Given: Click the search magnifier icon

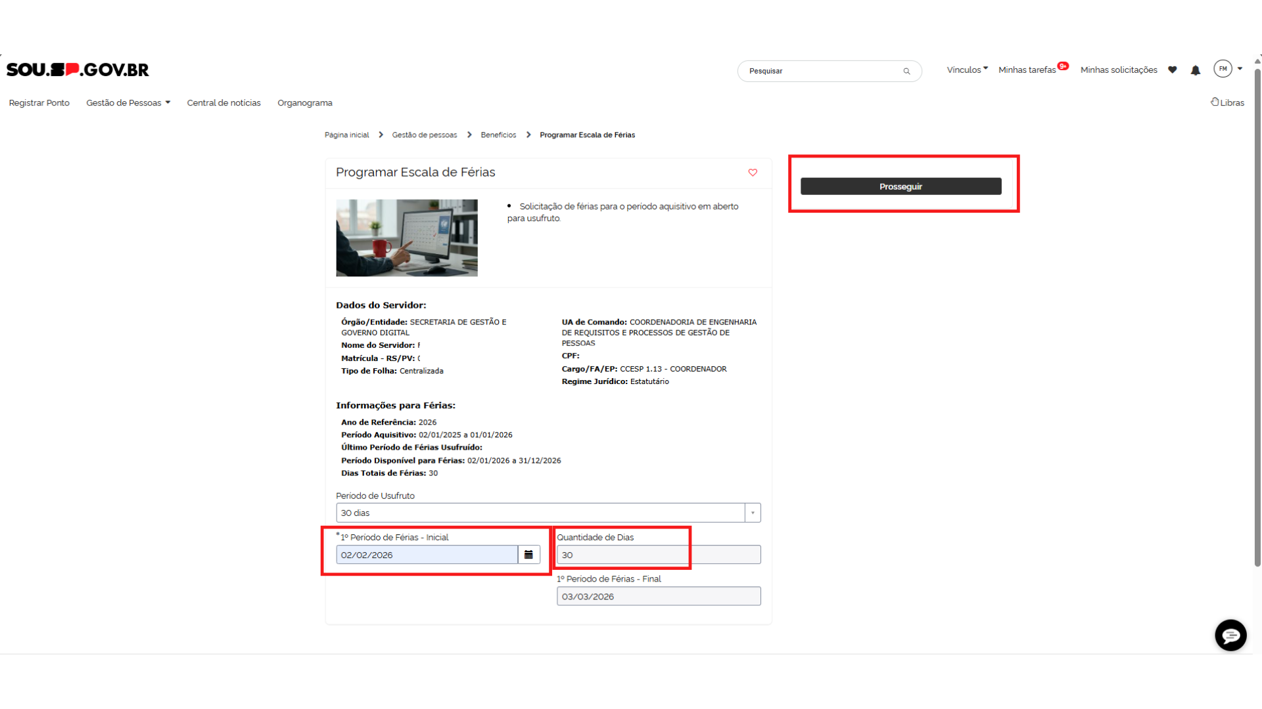Looking at the screenshot, I should click(906, 71).
